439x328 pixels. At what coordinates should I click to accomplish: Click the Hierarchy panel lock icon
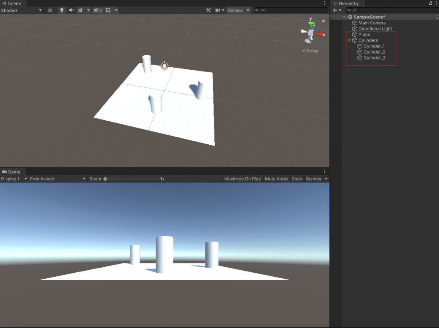(x=430, y=3)
